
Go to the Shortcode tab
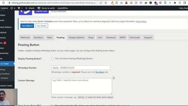[135, 37]
